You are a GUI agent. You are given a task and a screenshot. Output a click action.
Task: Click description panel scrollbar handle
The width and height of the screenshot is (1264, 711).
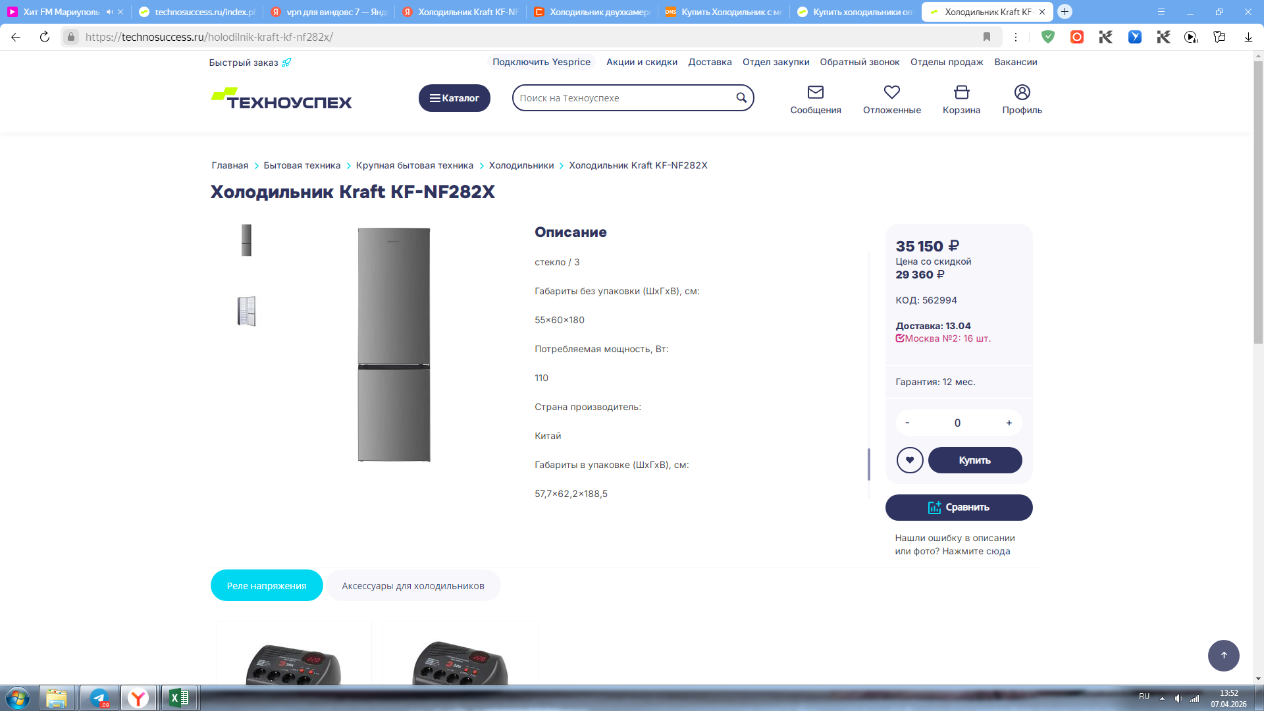tap(868, 464)
